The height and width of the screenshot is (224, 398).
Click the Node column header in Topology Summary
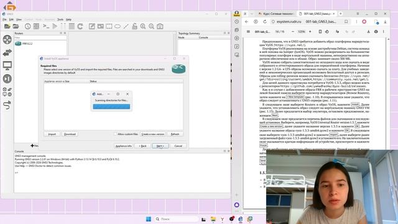coord(188,37)
